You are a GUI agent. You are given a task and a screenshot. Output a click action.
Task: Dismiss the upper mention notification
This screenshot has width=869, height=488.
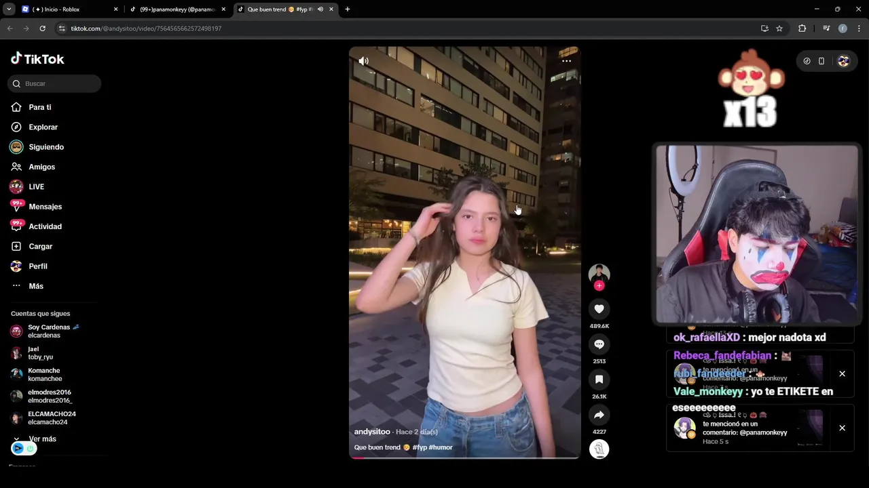tap(842, 373)
